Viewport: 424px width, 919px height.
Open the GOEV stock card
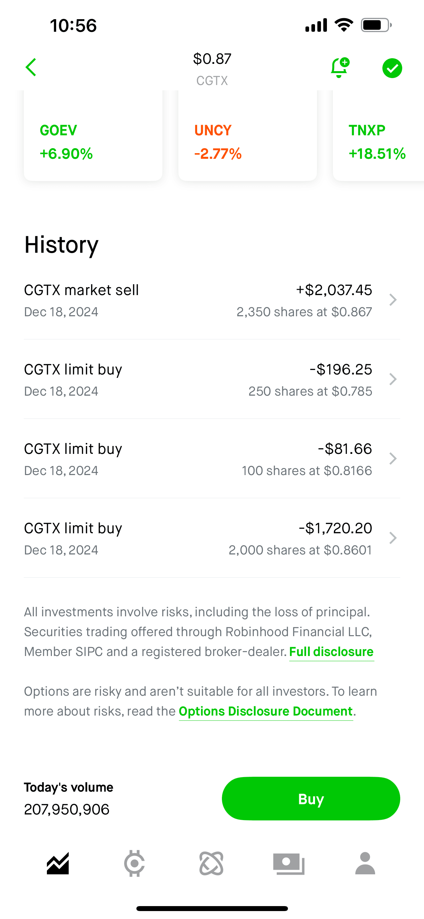pyautogui.click(x=93, y=141)
